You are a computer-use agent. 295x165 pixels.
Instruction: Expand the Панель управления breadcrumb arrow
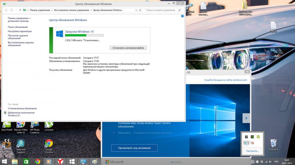[x=52, y=10]
